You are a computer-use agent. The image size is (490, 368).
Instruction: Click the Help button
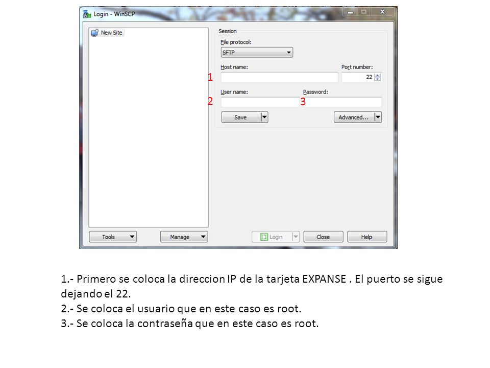[x=367, y=237]
